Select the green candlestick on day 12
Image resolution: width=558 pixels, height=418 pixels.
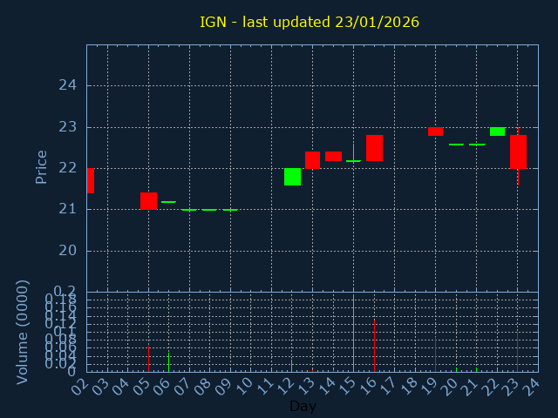tap(292, 177)
